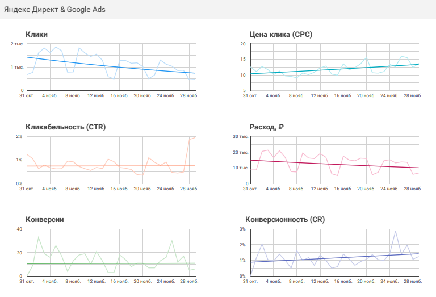Click '31 окт.' label under the Клики chart
This screenshot has height=297, width=436.
(x=27, y=96)
